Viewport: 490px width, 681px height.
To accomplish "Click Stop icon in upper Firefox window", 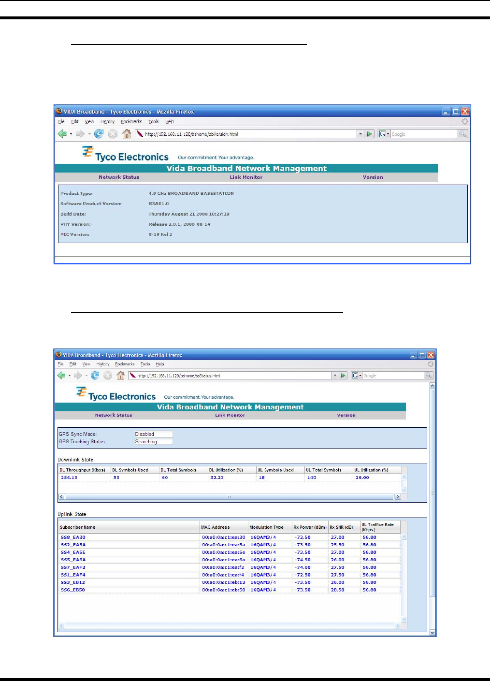I will coord(113,134).
